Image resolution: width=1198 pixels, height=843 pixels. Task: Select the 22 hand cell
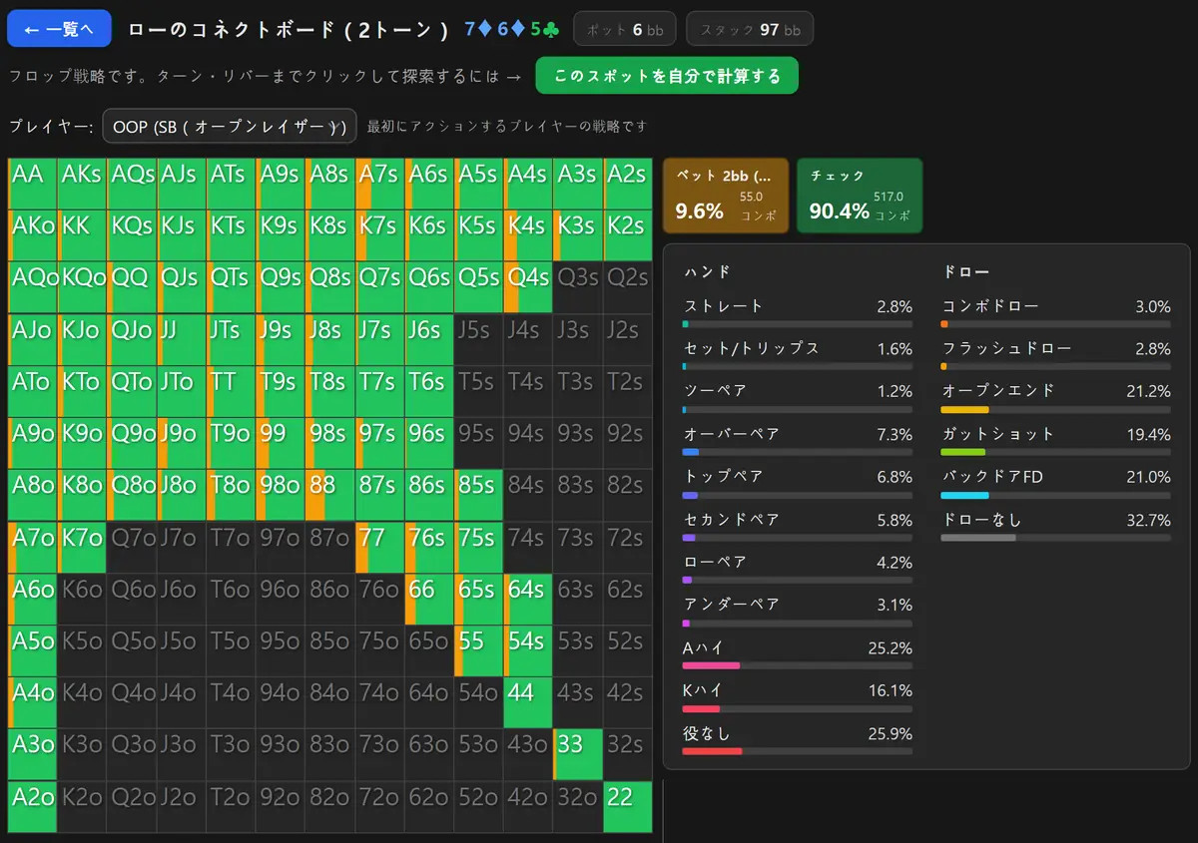point(628,807)
